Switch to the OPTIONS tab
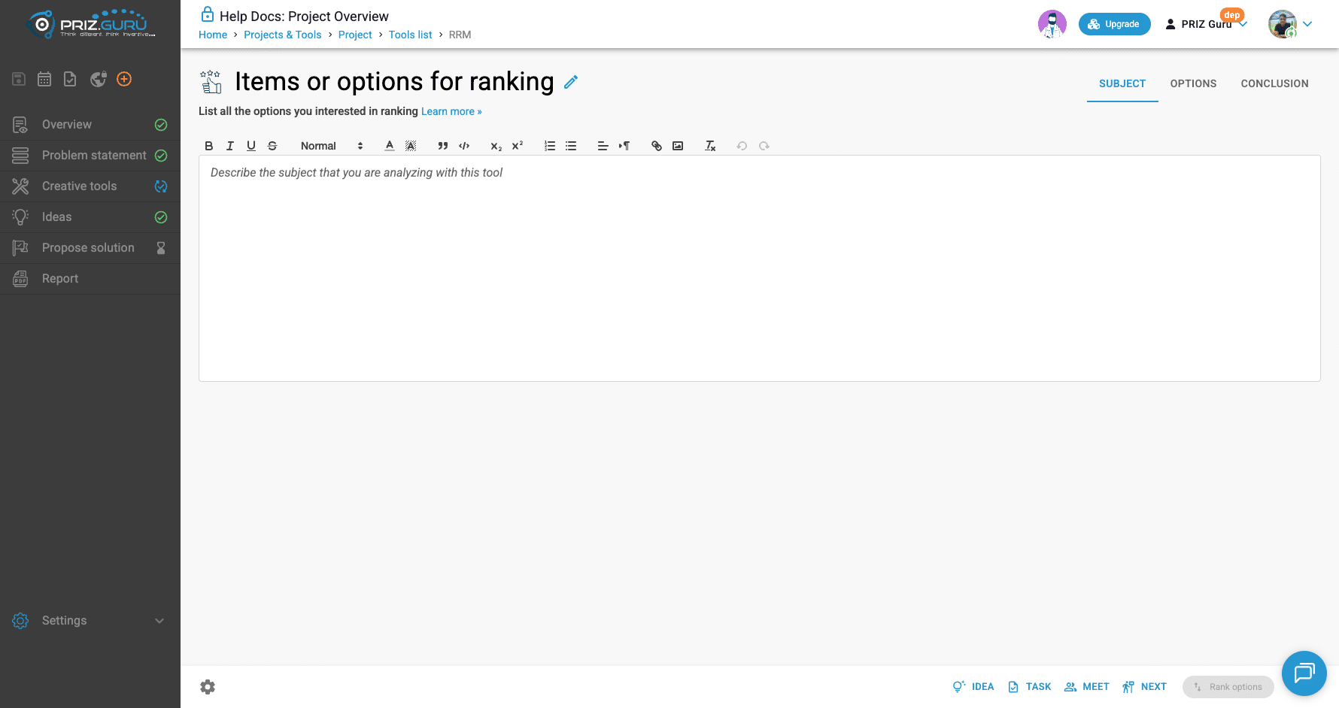Viewport: 1339px width, 708px height. (x=1193, y=83)
